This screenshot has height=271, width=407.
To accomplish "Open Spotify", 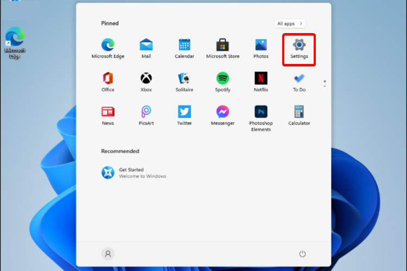I will [222, 82].
